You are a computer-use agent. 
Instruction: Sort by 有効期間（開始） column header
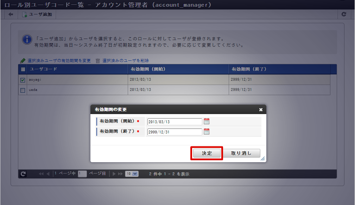point(178,69)
